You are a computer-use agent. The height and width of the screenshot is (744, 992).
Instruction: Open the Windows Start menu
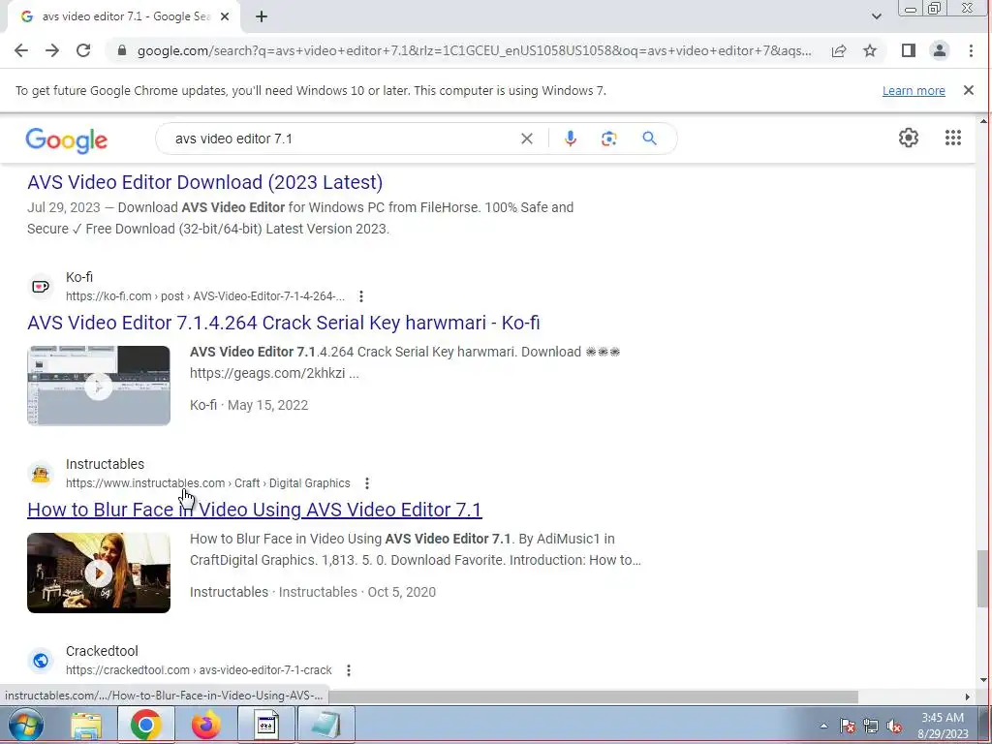coord(26,725)
